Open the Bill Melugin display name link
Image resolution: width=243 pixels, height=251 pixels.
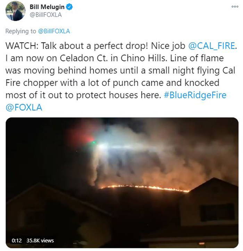(x=47, y=7)
